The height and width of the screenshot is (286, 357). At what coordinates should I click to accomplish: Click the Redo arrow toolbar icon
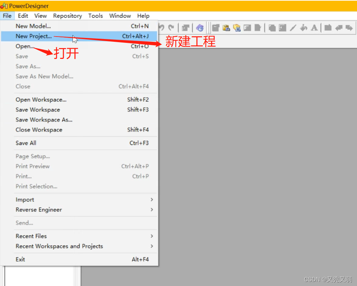pyautogui.click(x=171, y=28)
